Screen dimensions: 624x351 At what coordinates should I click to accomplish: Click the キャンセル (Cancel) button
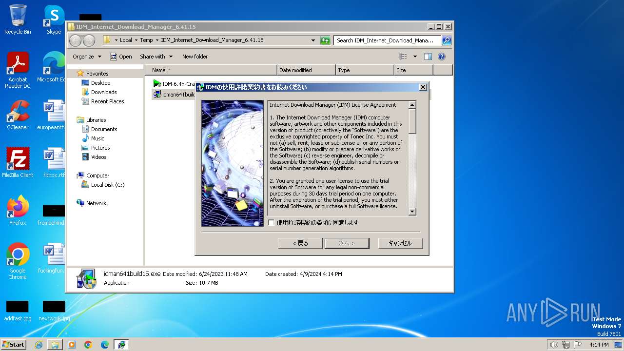(400, 243)
